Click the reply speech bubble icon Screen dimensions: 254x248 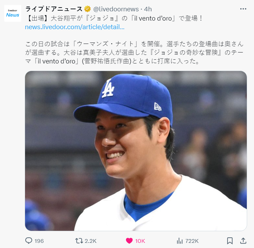[x=29, y=241]
